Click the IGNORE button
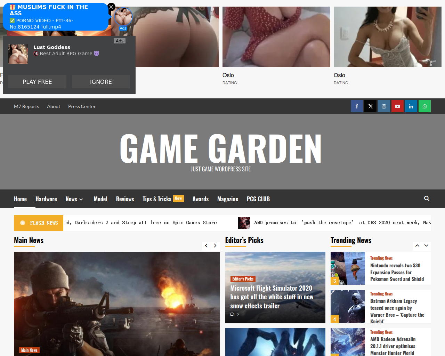The image size is (445, 356). pyautogui.click(x=101, y=82)
